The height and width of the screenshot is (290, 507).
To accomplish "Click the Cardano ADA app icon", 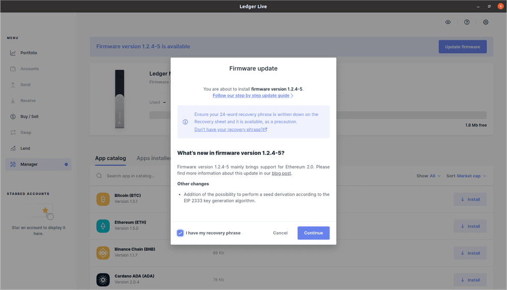I will [x=103, y=280].
